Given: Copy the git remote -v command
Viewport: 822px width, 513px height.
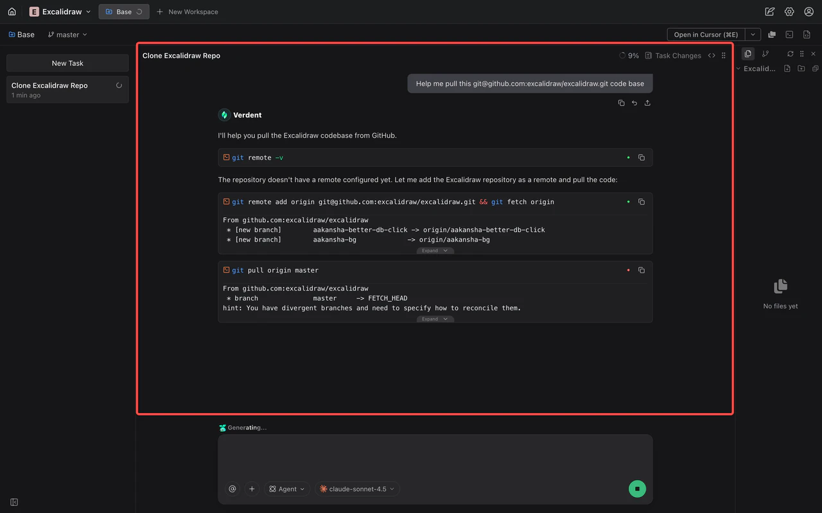Looking at the screenshot, I should click(x=642, y=158).
